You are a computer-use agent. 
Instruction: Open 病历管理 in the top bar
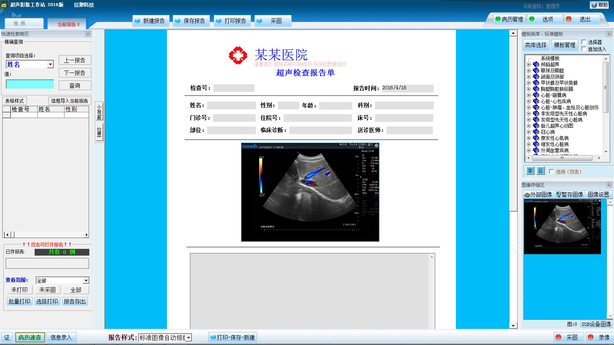(x=509, y=19)
